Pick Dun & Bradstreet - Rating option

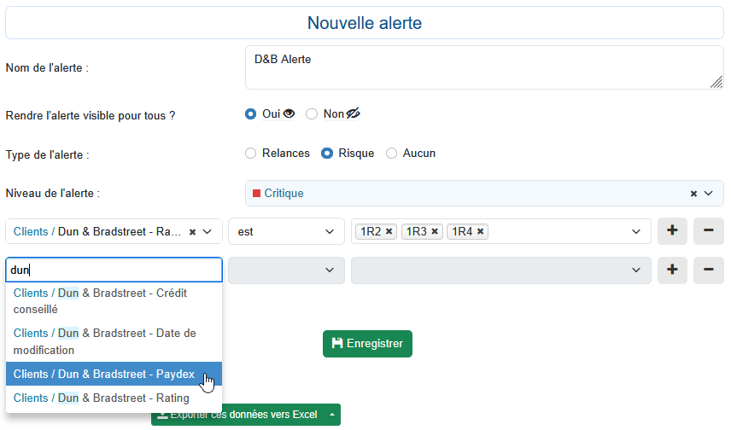pos(114,398)
